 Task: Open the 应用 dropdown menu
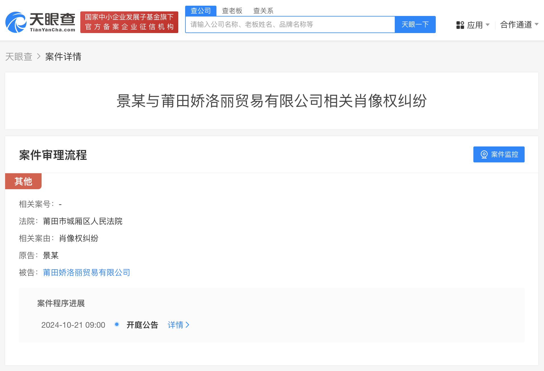475,25
